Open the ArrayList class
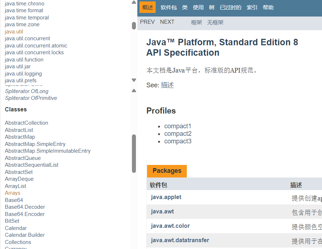Viewport: 322px width, 249px height. (x=15, y=186)
